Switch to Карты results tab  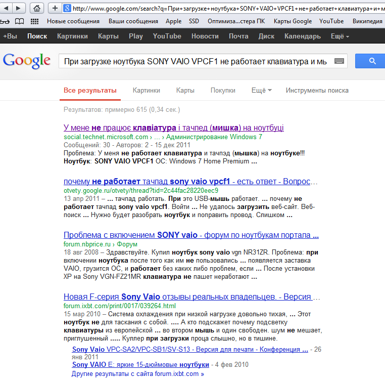click(x=185, y=91)
